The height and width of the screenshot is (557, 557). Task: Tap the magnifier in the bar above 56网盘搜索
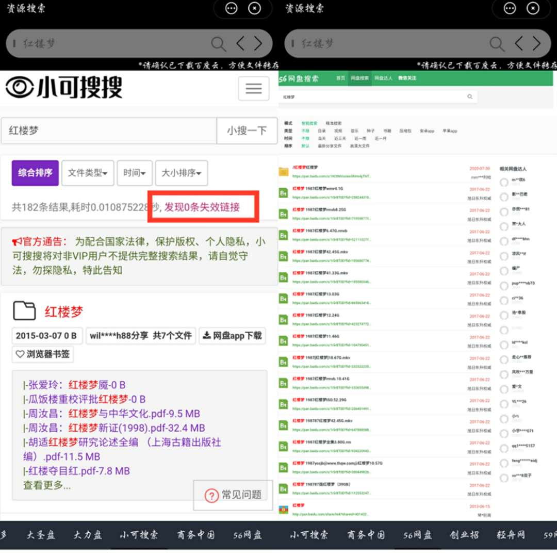pyautogui.click(x=497, y=44)
